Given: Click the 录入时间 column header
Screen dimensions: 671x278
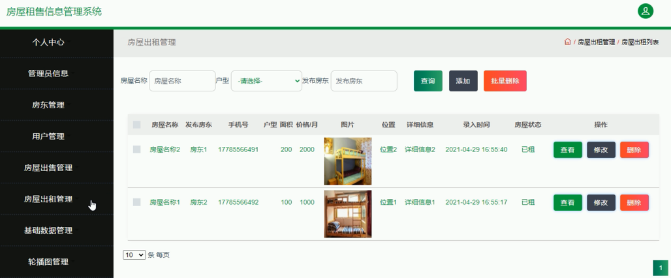Looking at the screenshot, I should [476, 125].
